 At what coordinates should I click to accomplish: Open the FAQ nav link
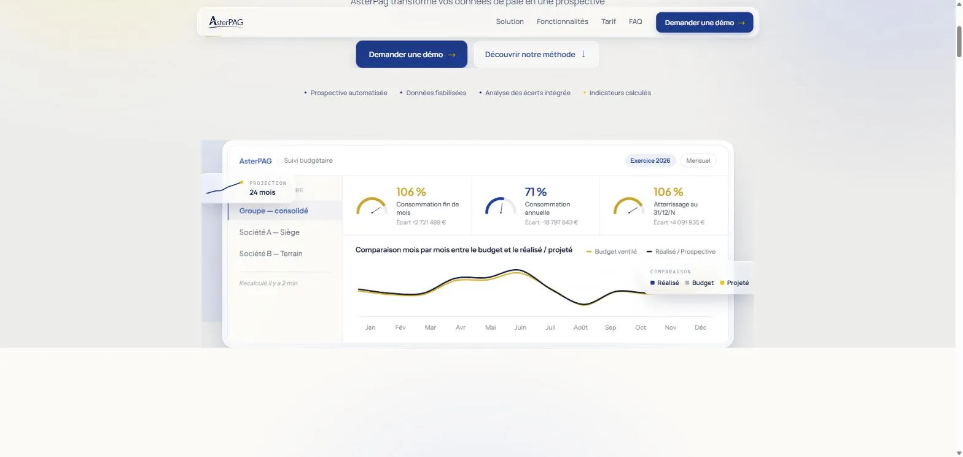[635, 21]
